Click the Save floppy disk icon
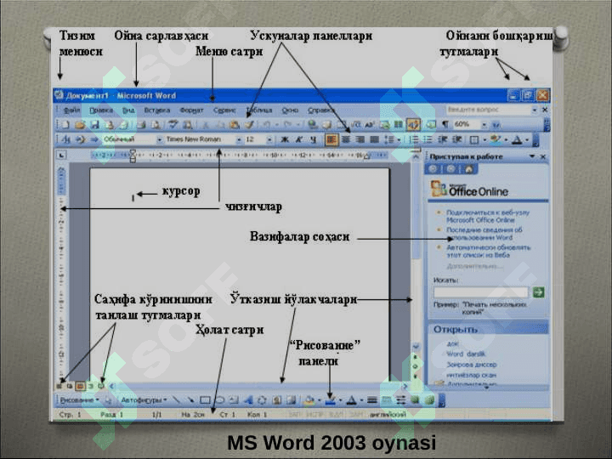 click(x=94, y=125)
